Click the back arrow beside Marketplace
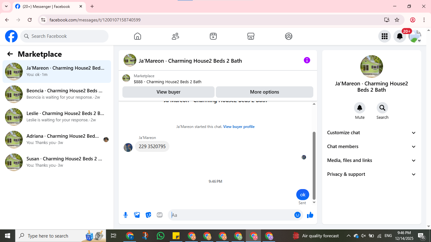Screen dimensions: 431x242 point(10,54)
